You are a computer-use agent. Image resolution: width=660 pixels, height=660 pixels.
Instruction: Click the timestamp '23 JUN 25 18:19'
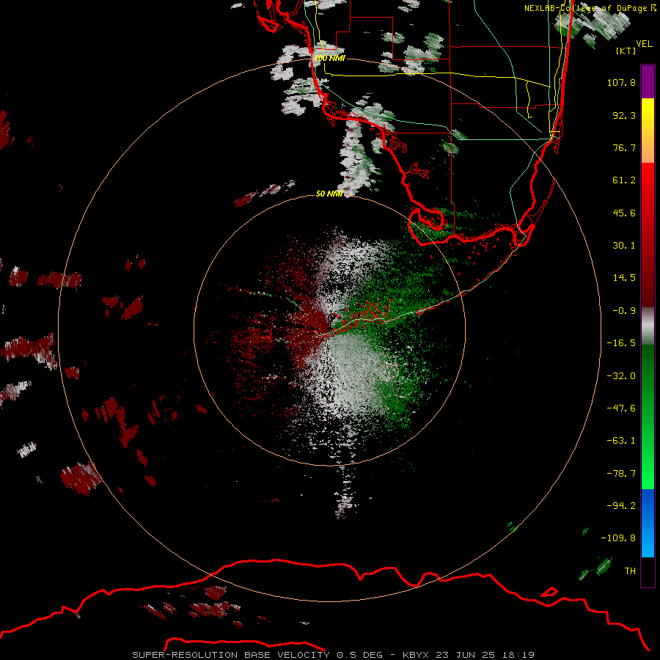coord(485,655)
